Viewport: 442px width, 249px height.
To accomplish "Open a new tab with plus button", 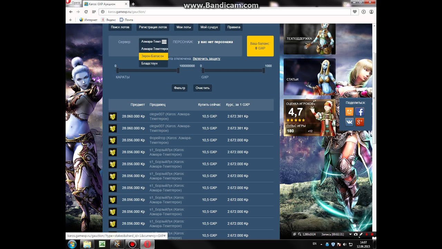I will pos(133,4).
